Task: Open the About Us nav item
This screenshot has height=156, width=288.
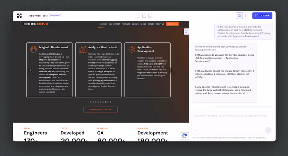Action: (160, 24)
